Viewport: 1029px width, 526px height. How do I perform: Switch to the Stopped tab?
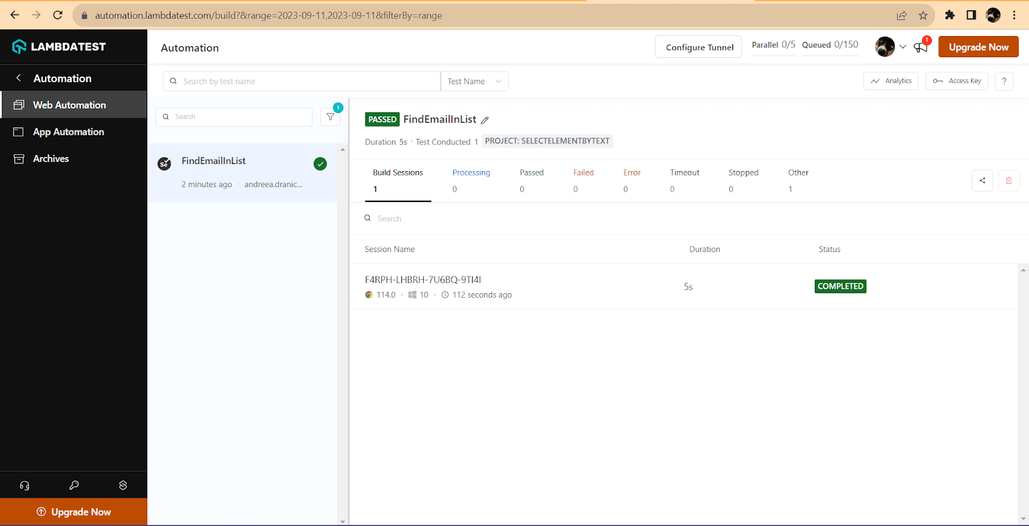pos(743,181)
